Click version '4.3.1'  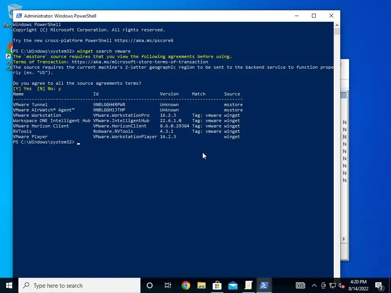click(166, 131)
